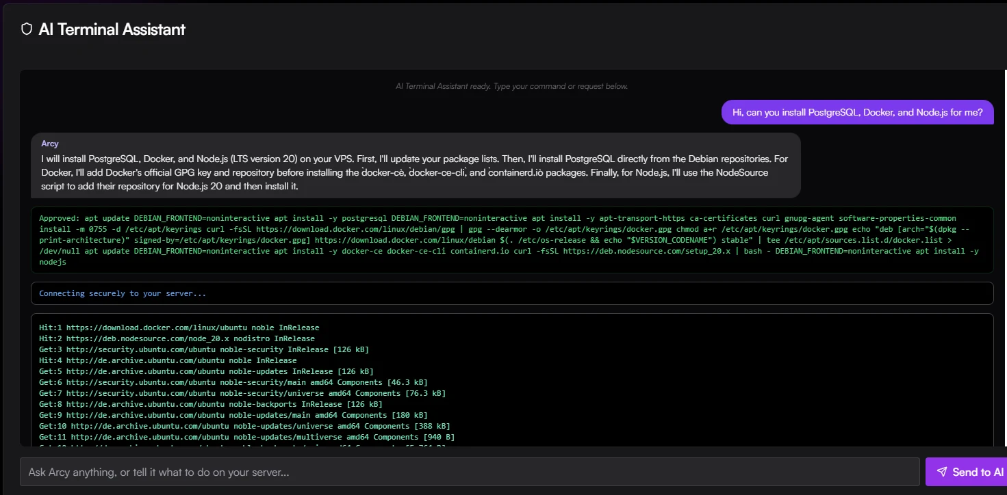Viewport: 1007px width, 495px height.
Task: Click output line Get:8 noble-backports InRelease
Action: click(x=211, y=404)
